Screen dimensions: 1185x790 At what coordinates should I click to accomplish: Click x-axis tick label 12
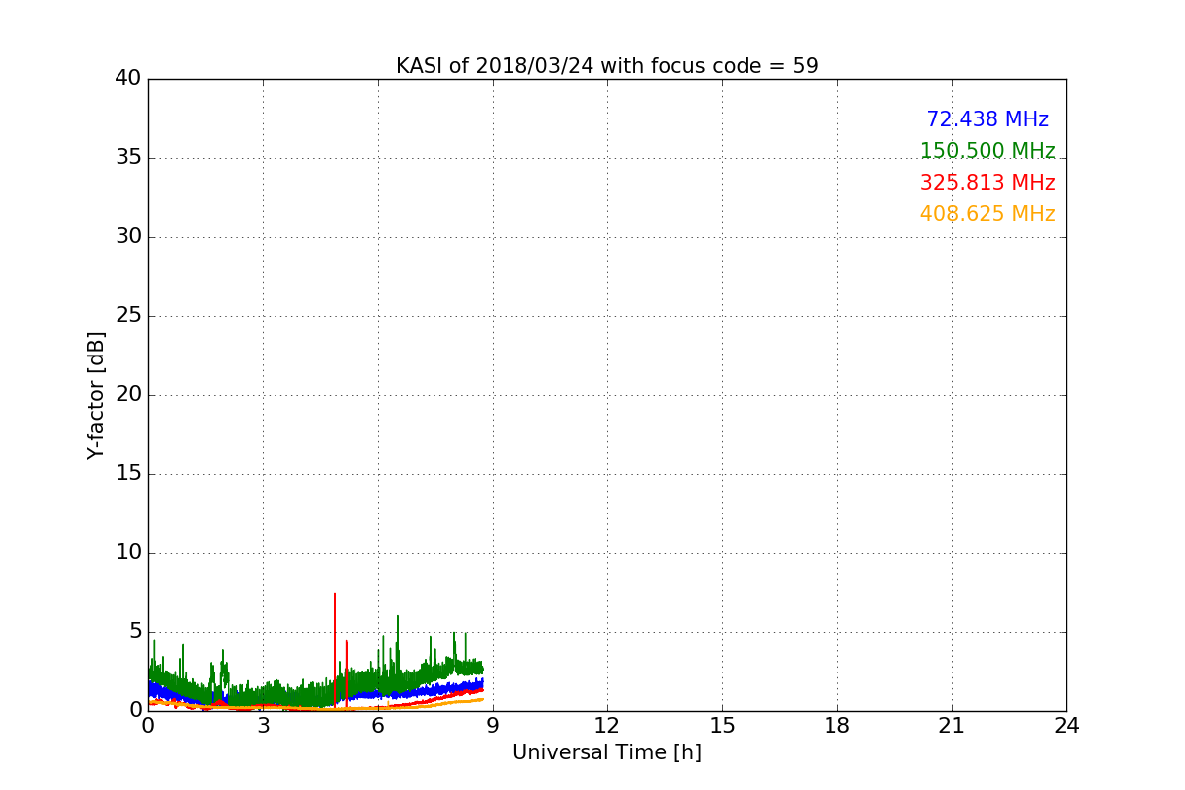pyautogui.click(x=607, y=726)
